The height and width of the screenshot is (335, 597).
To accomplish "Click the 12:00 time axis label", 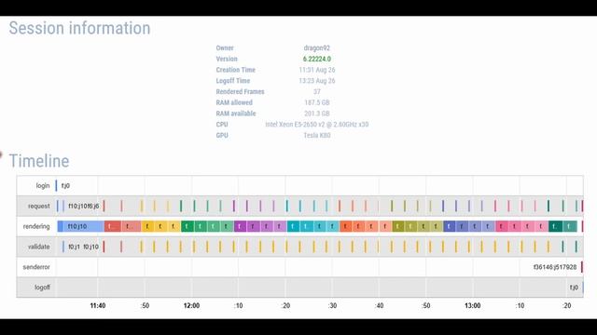I will tap(191, 306).
